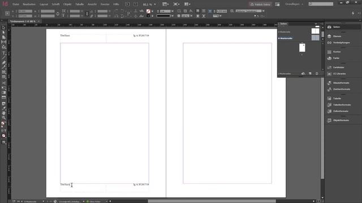362x203 pixels.
Task: Create a new page in Seiten panel
Action: (x=310, y=73)
